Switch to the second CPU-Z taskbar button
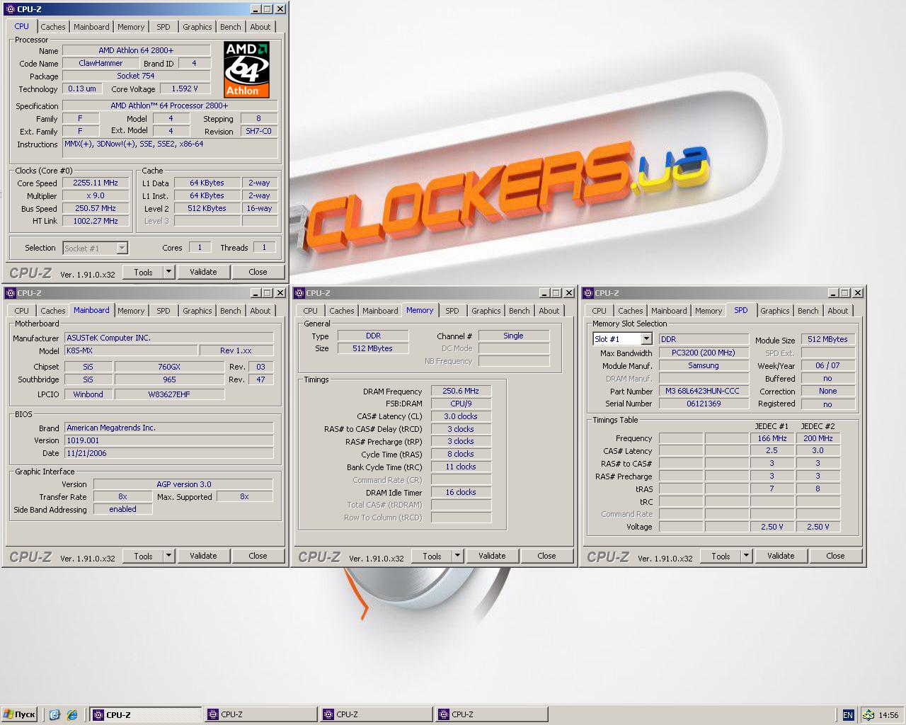906x725 pixels. (261, 715)
